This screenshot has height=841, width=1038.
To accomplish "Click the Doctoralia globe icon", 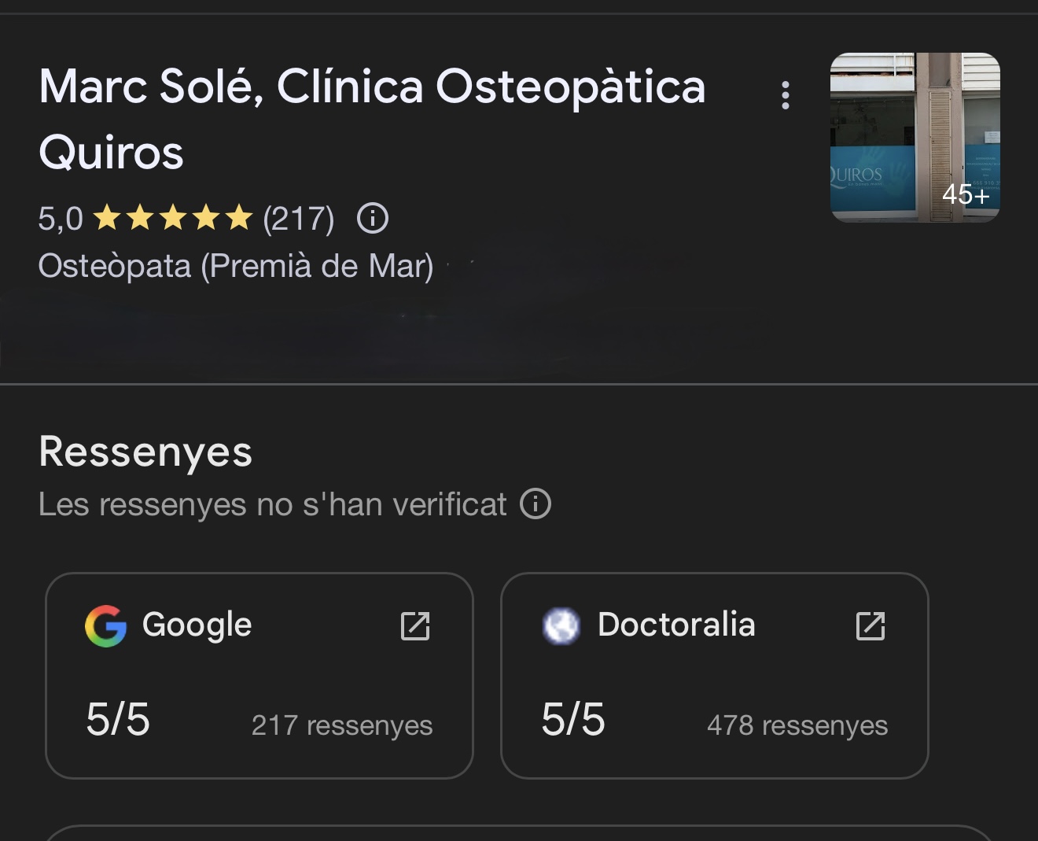I will point(561,626).
